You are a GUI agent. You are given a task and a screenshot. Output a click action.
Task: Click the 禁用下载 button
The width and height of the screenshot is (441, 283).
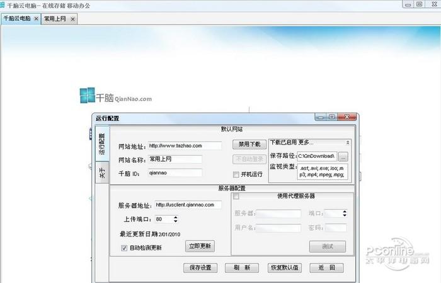(249, 144)
